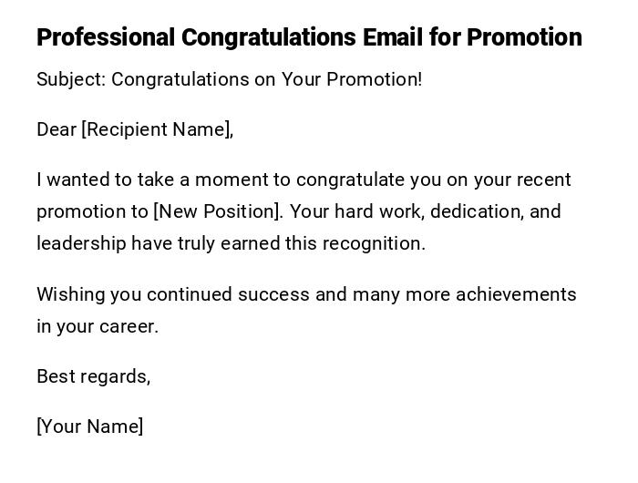Viewport: 638px width, 483px height.
Task: Click the word "Subject:" label
Action: tap(71, 79)
